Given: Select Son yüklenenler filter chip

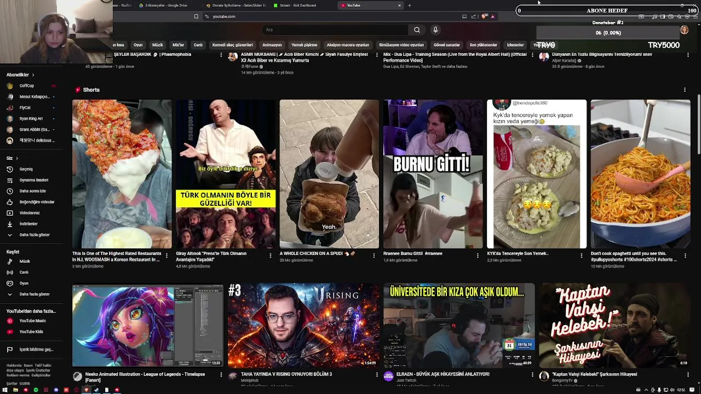Looking at the screenshot, I should pos(484,45).
